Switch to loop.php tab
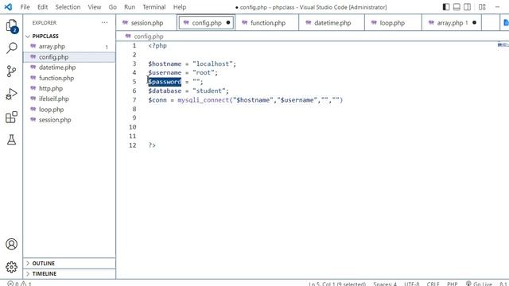Screen dimensions: 509x286 tap(392, 23)
